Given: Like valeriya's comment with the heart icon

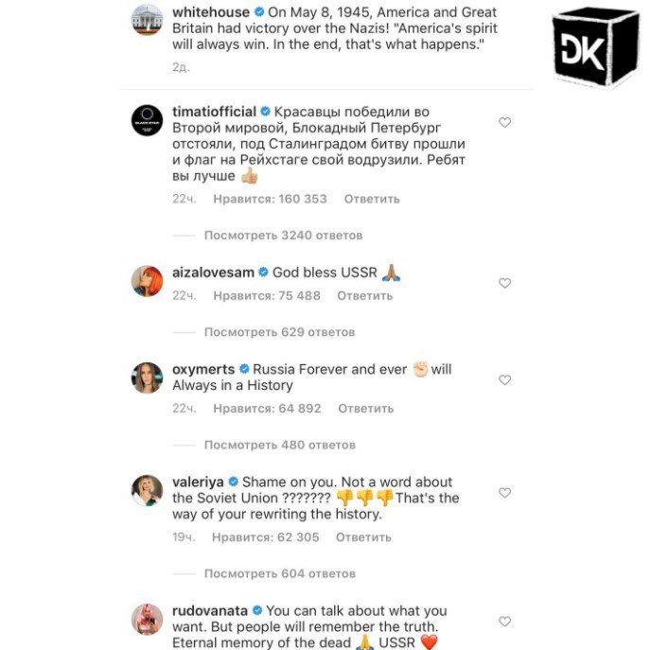Looking at the screenshot, I should pos(504,493).
